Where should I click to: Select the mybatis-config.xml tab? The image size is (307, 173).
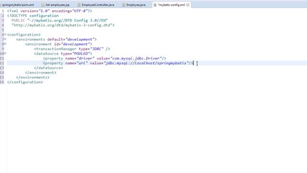171,5
